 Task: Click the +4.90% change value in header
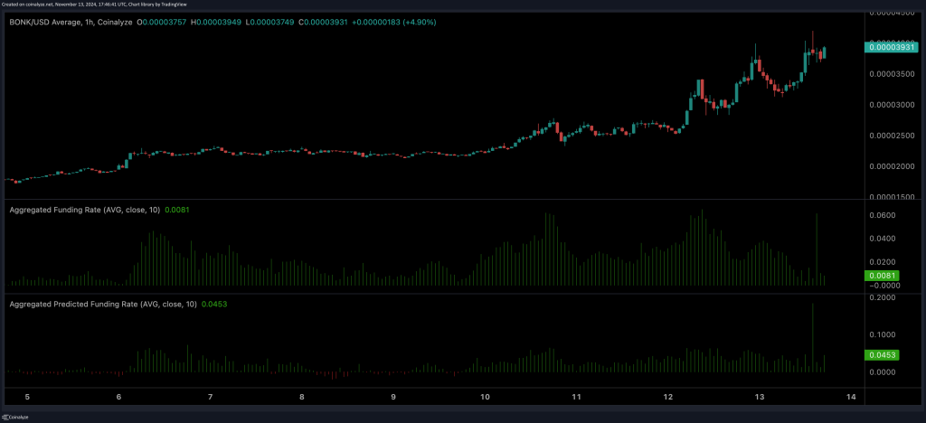419,22
